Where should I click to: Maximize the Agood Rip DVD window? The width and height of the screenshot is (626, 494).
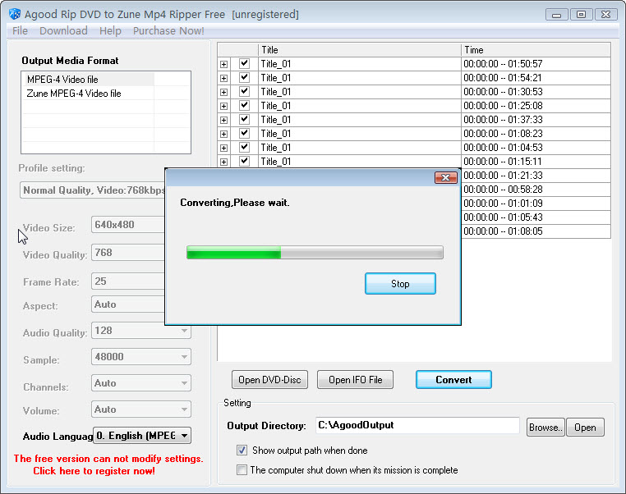(x=582, y=15)
